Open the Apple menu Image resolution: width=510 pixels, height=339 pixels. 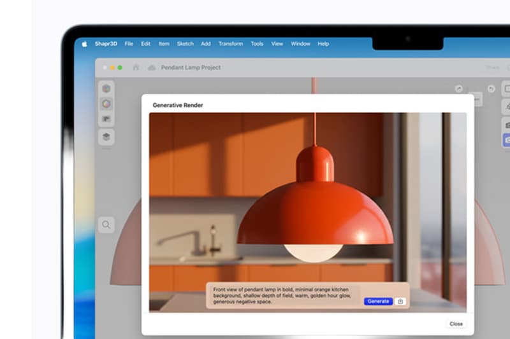pyautogui.click(x=84, y=44)
